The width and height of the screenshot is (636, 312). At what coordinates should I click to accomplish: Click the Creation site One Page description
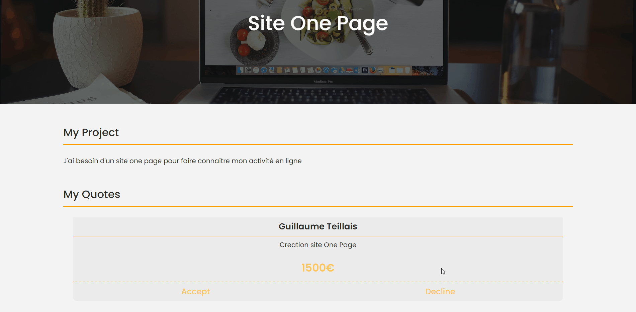pyautogui.click(x=318, y=245)
